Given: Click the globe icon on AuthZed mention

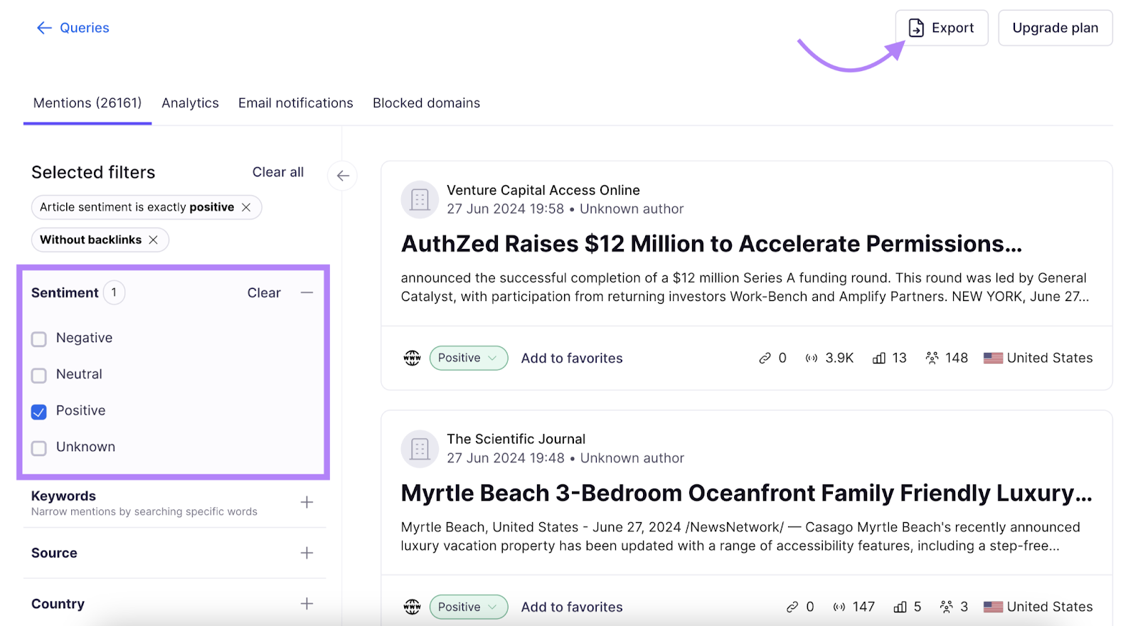Looking at the screenshot, I should (413, 358).
